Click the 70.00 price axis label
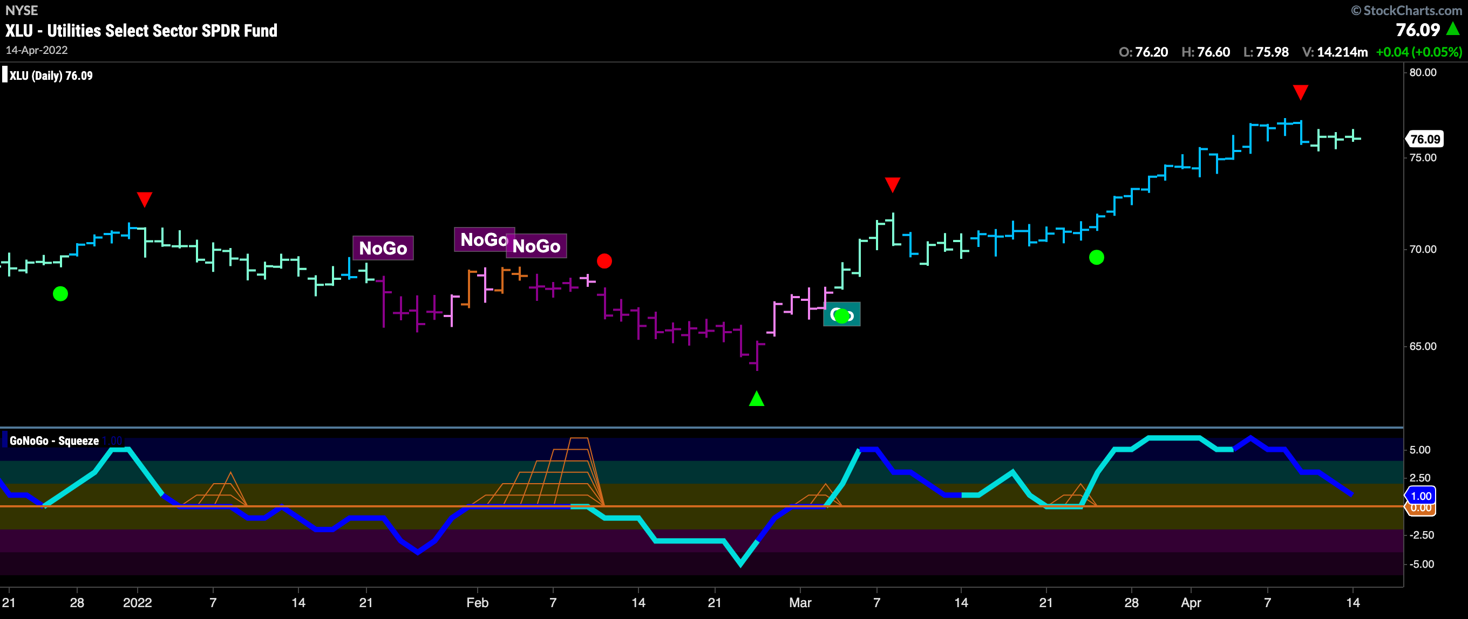Screen dimensions: 1468x619 pyautogui.click(x=1423, y=250)
